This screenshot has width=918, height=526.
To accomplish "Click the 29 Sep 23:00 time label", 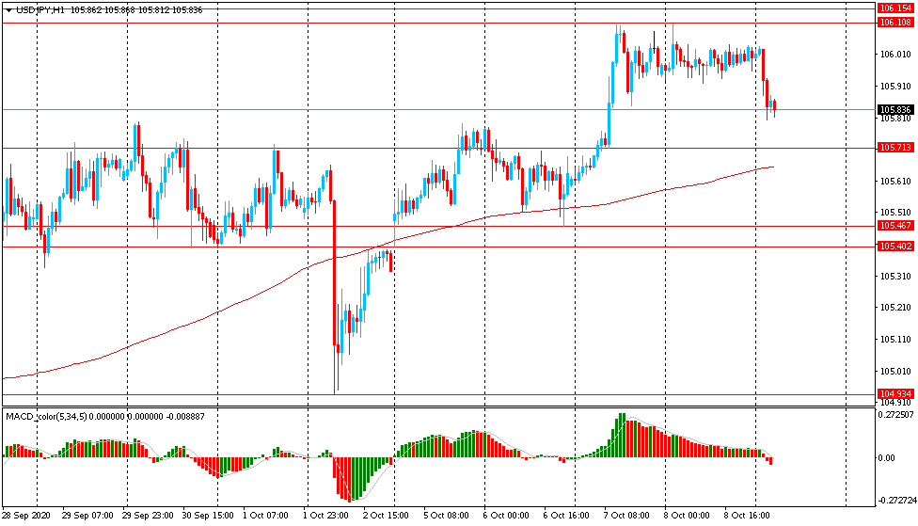I will (148, 516).
